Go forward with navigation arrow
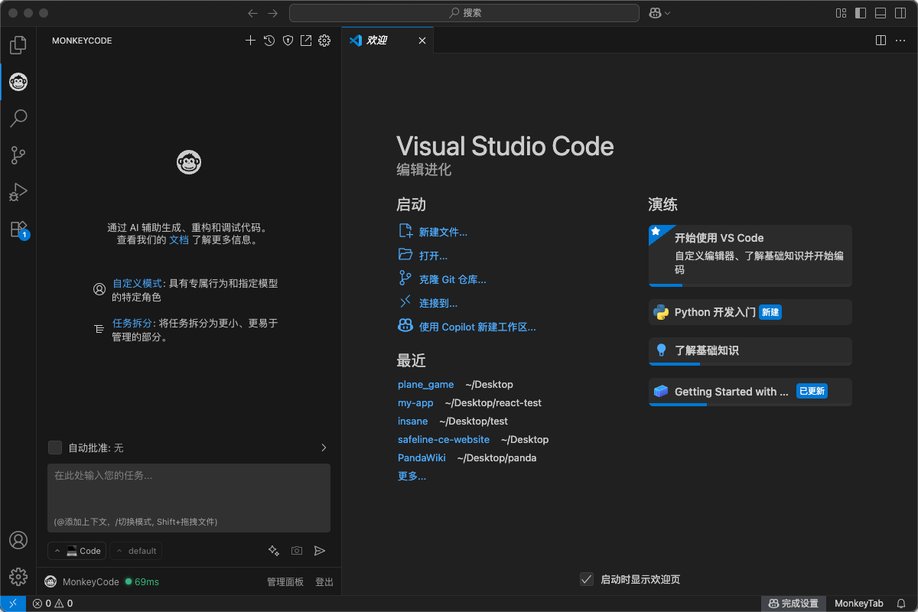The width and height of the screenshot is (918, 612). [273, 13]
